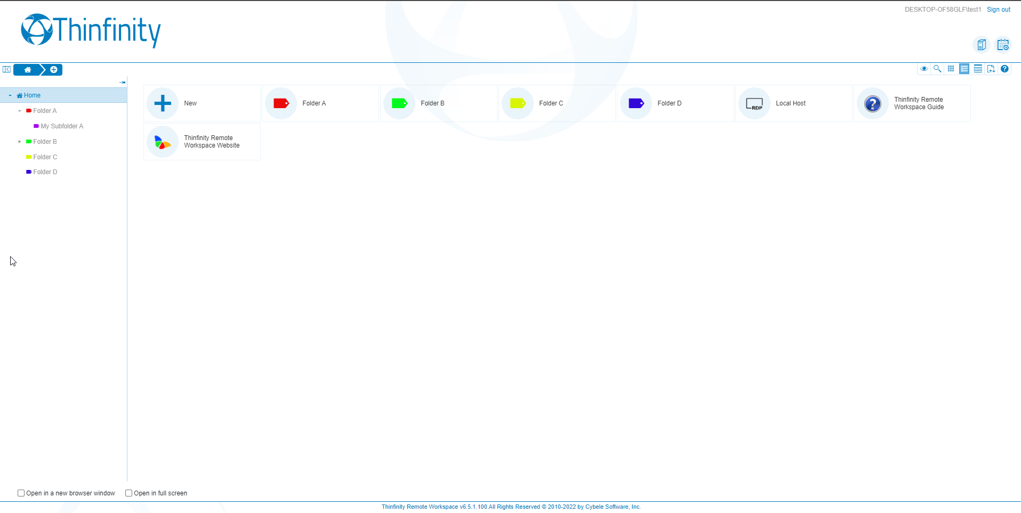This screenshot has width=1021, height=513.
Task: Click the Thinfinity logo
Action: pyautogui.click(x=91, y=30)
